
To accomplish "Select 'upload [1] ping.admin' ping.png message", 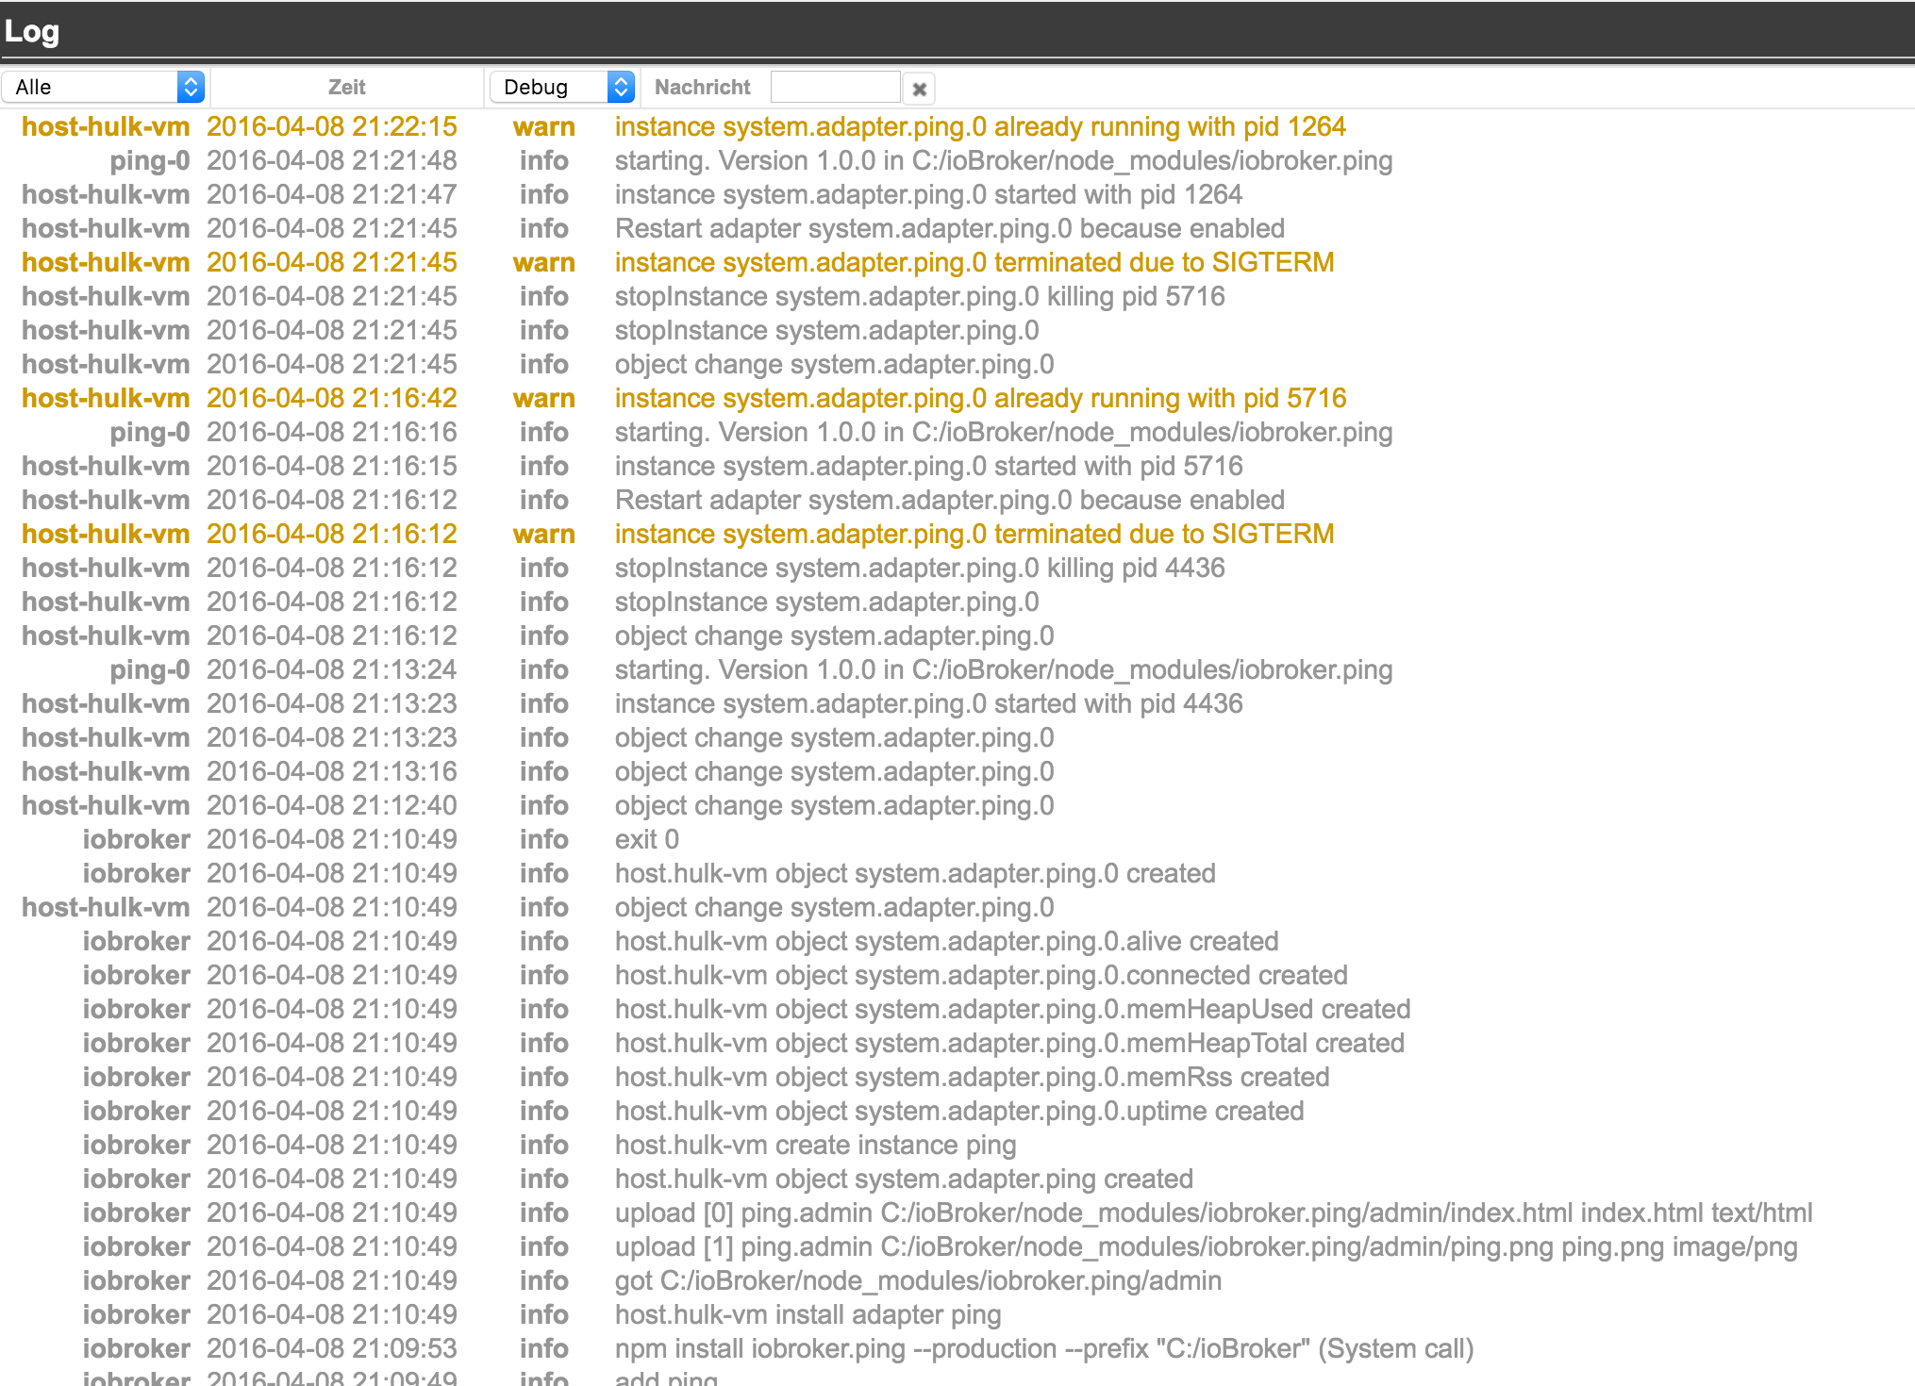I will click(1206, 1246).
